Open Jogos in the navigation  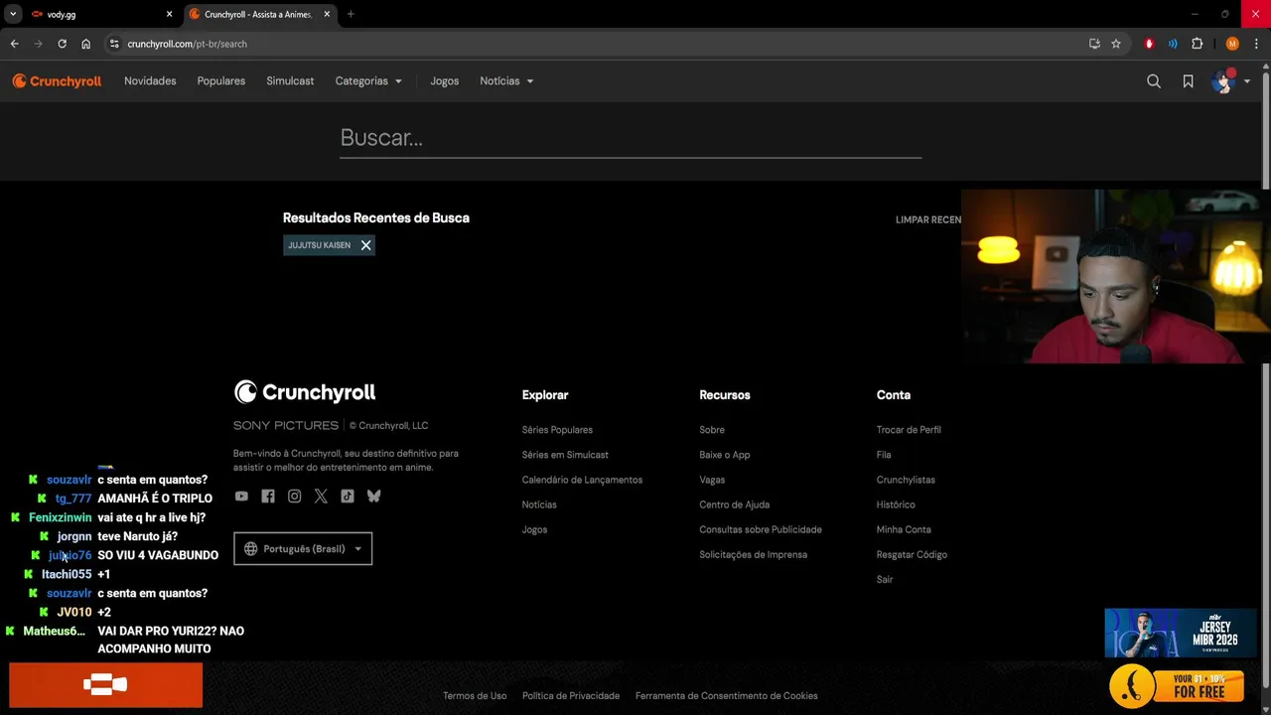click(445, 81)
